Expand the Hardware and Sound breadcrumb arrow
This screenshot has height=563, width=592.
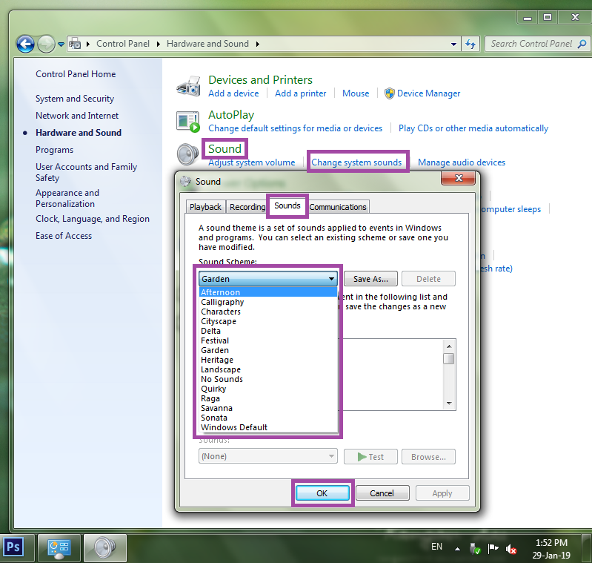(258, 44)
